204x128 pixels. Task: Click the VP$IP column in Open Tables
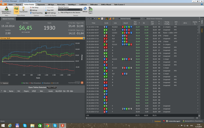[x=34, y=91]
